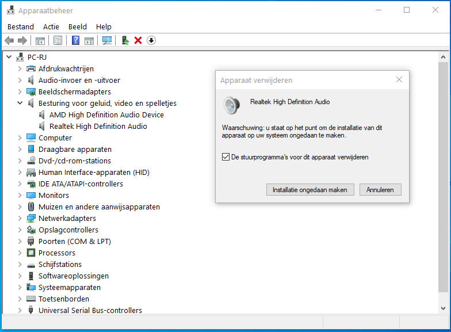The width and height of the screenshot is (451, 332).
Task: Open the Help menu
Action: 104,26
